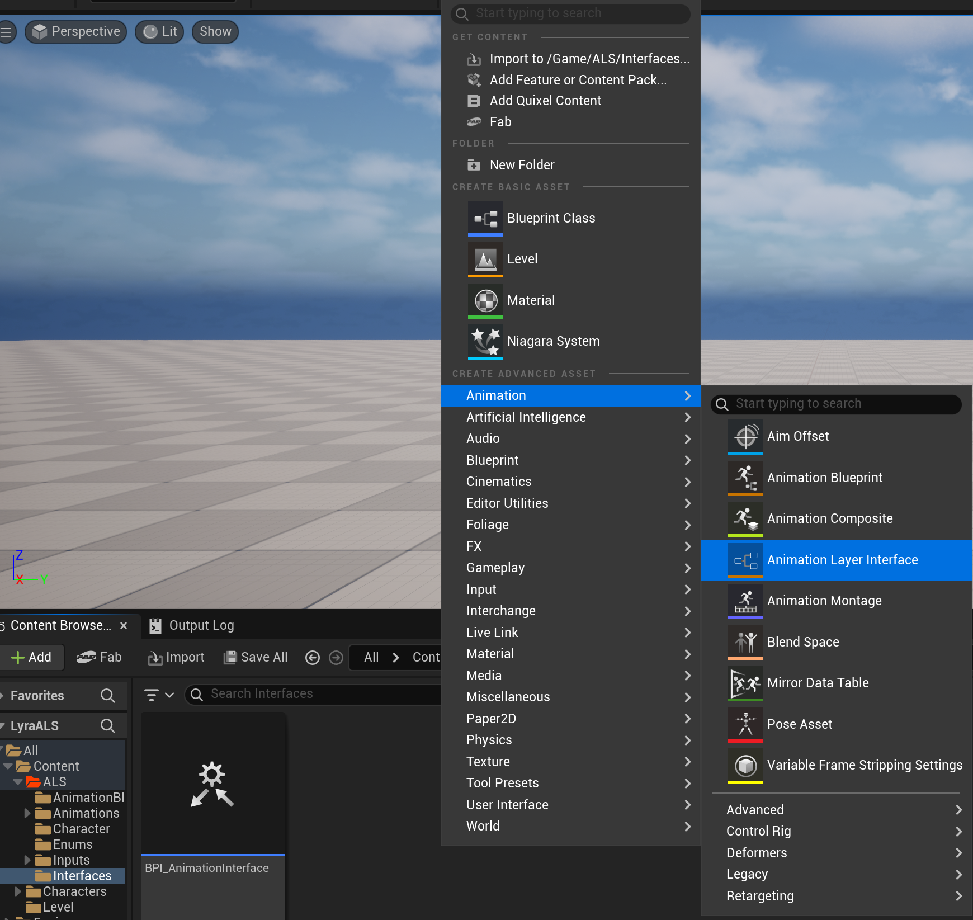973x920 pixels.
Task: Click the Fab icon in Get Content
Action: tap(474, 122)
